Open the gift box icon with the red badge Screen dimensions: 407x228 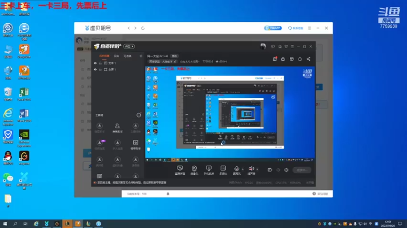click(275, 59)
